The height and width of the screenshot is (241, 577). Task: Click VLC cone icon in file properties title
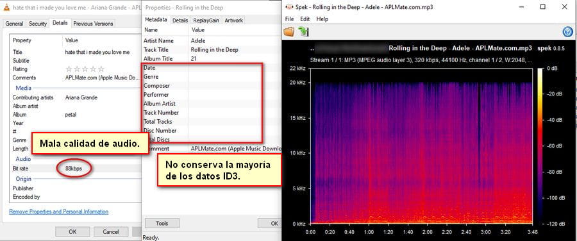pyautogui.click(x=6, y=7)
